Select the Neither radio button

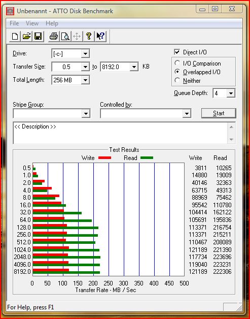(x=177, y=81)
